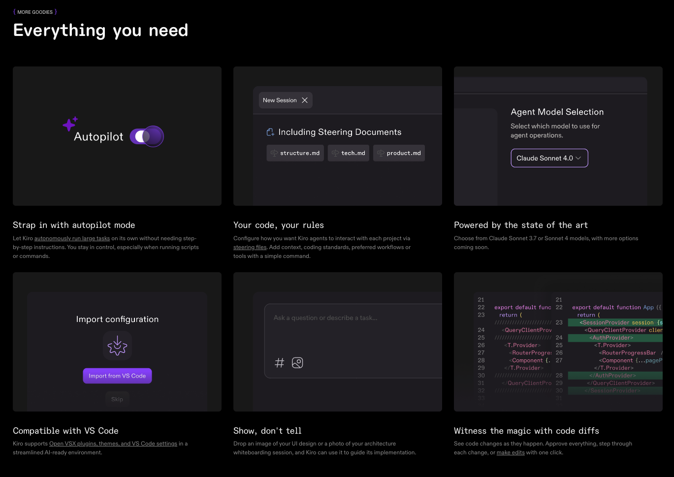674x477 pixels.
Task: Follow the autonomously run large tasks link
Action: click(72, 238)
